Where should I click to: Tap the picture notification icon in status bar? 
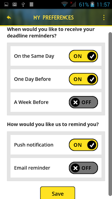click(x=6, y=5)
